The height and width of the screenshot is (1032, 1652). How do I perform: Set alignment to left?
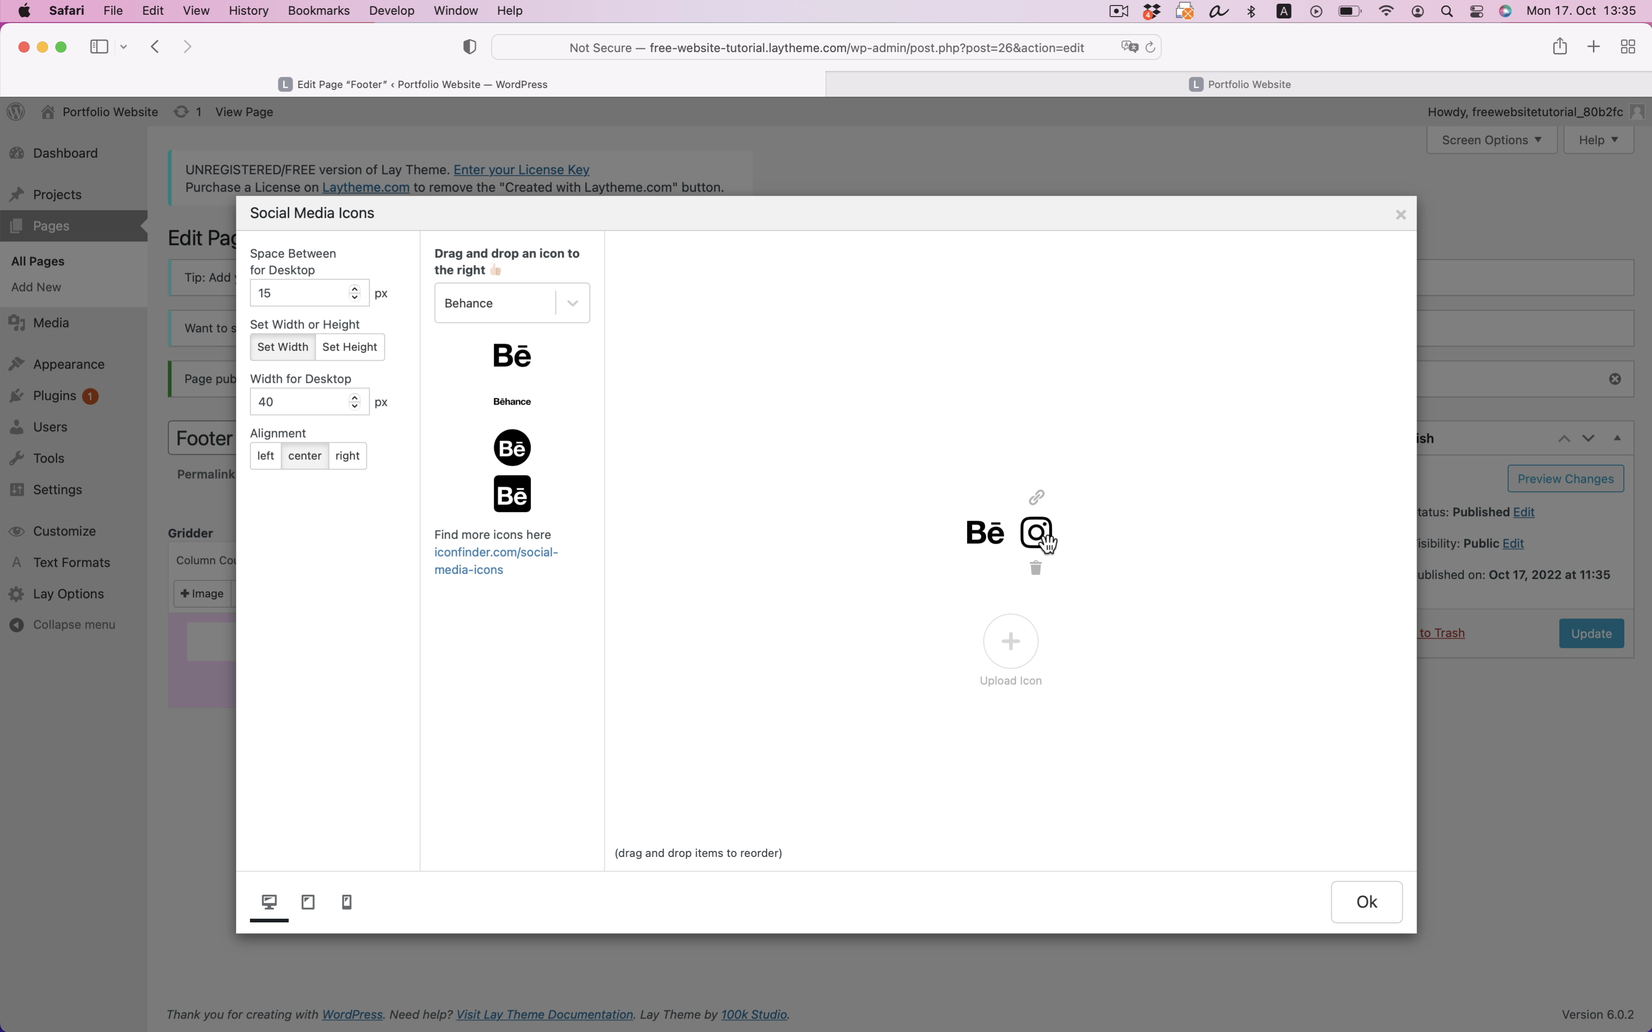pos(265,456)
